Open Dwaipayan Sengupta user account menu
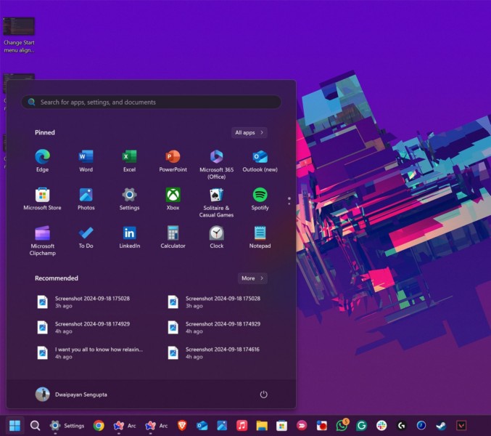Screen dimensions: 491x436 pyautogui.click(x=73, y=394)
